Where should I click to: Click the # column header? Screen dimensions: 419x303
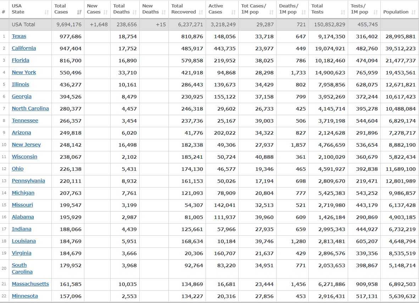click(x=4, y=12)
